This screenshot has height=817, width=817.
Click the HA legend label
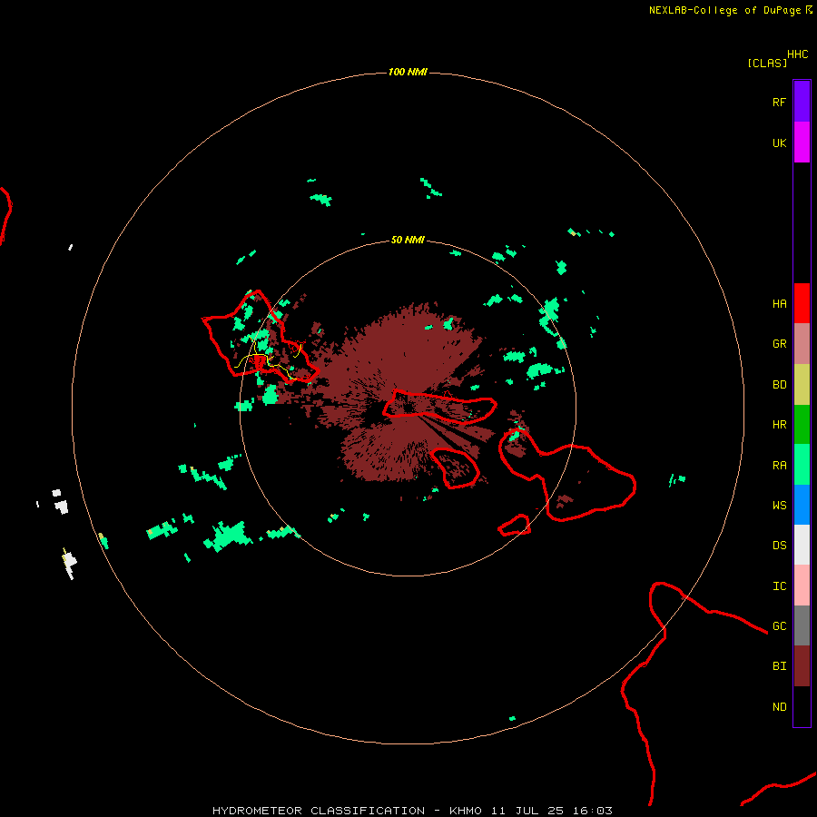[779, 304]
